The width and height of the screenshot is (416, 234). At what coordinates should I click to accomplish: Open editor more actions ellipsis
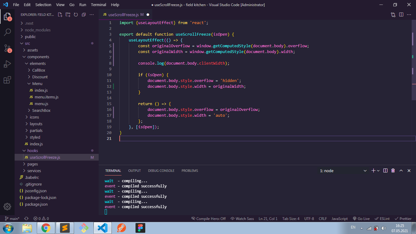point(409,14)
